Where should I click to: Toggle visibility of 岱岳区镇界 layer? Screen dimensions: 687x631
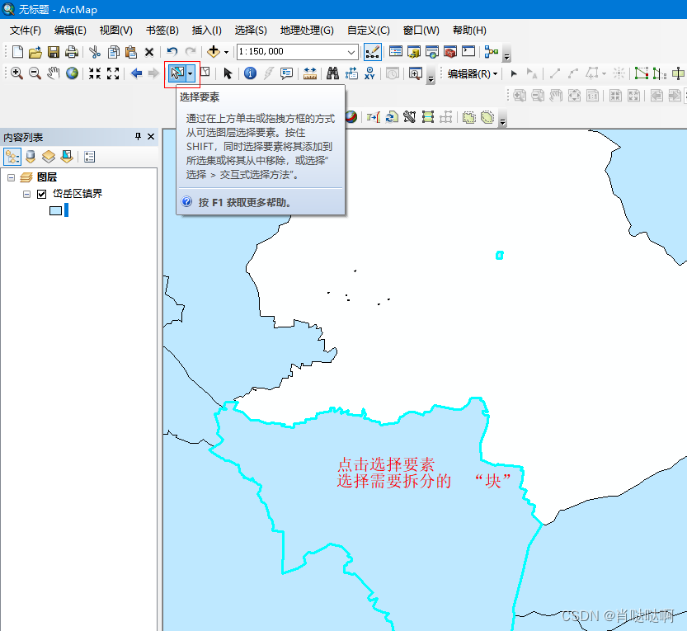[x=41, y=194]
